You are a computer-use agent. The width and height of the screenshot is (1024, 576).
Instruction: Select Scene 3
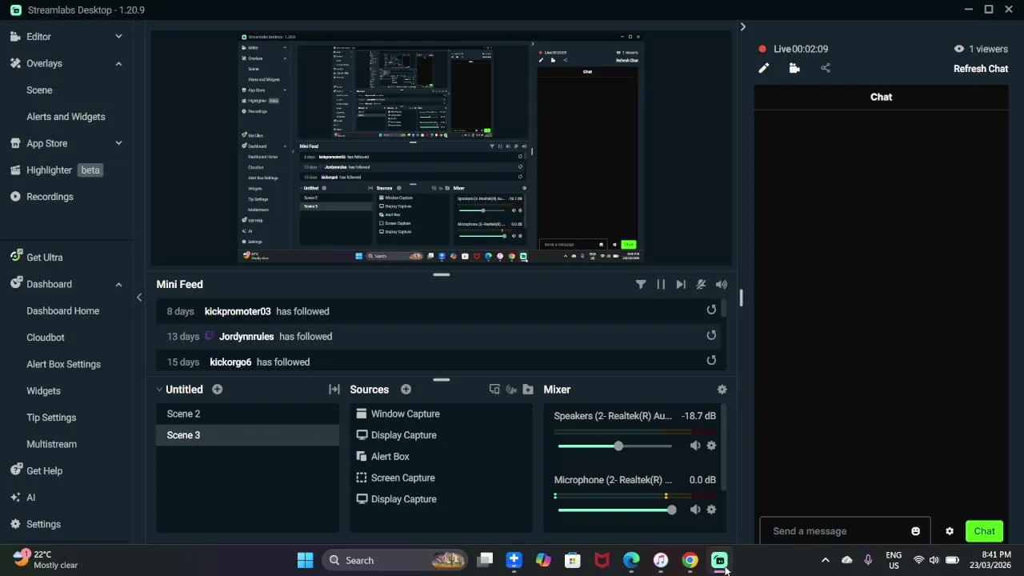(247, 435)
